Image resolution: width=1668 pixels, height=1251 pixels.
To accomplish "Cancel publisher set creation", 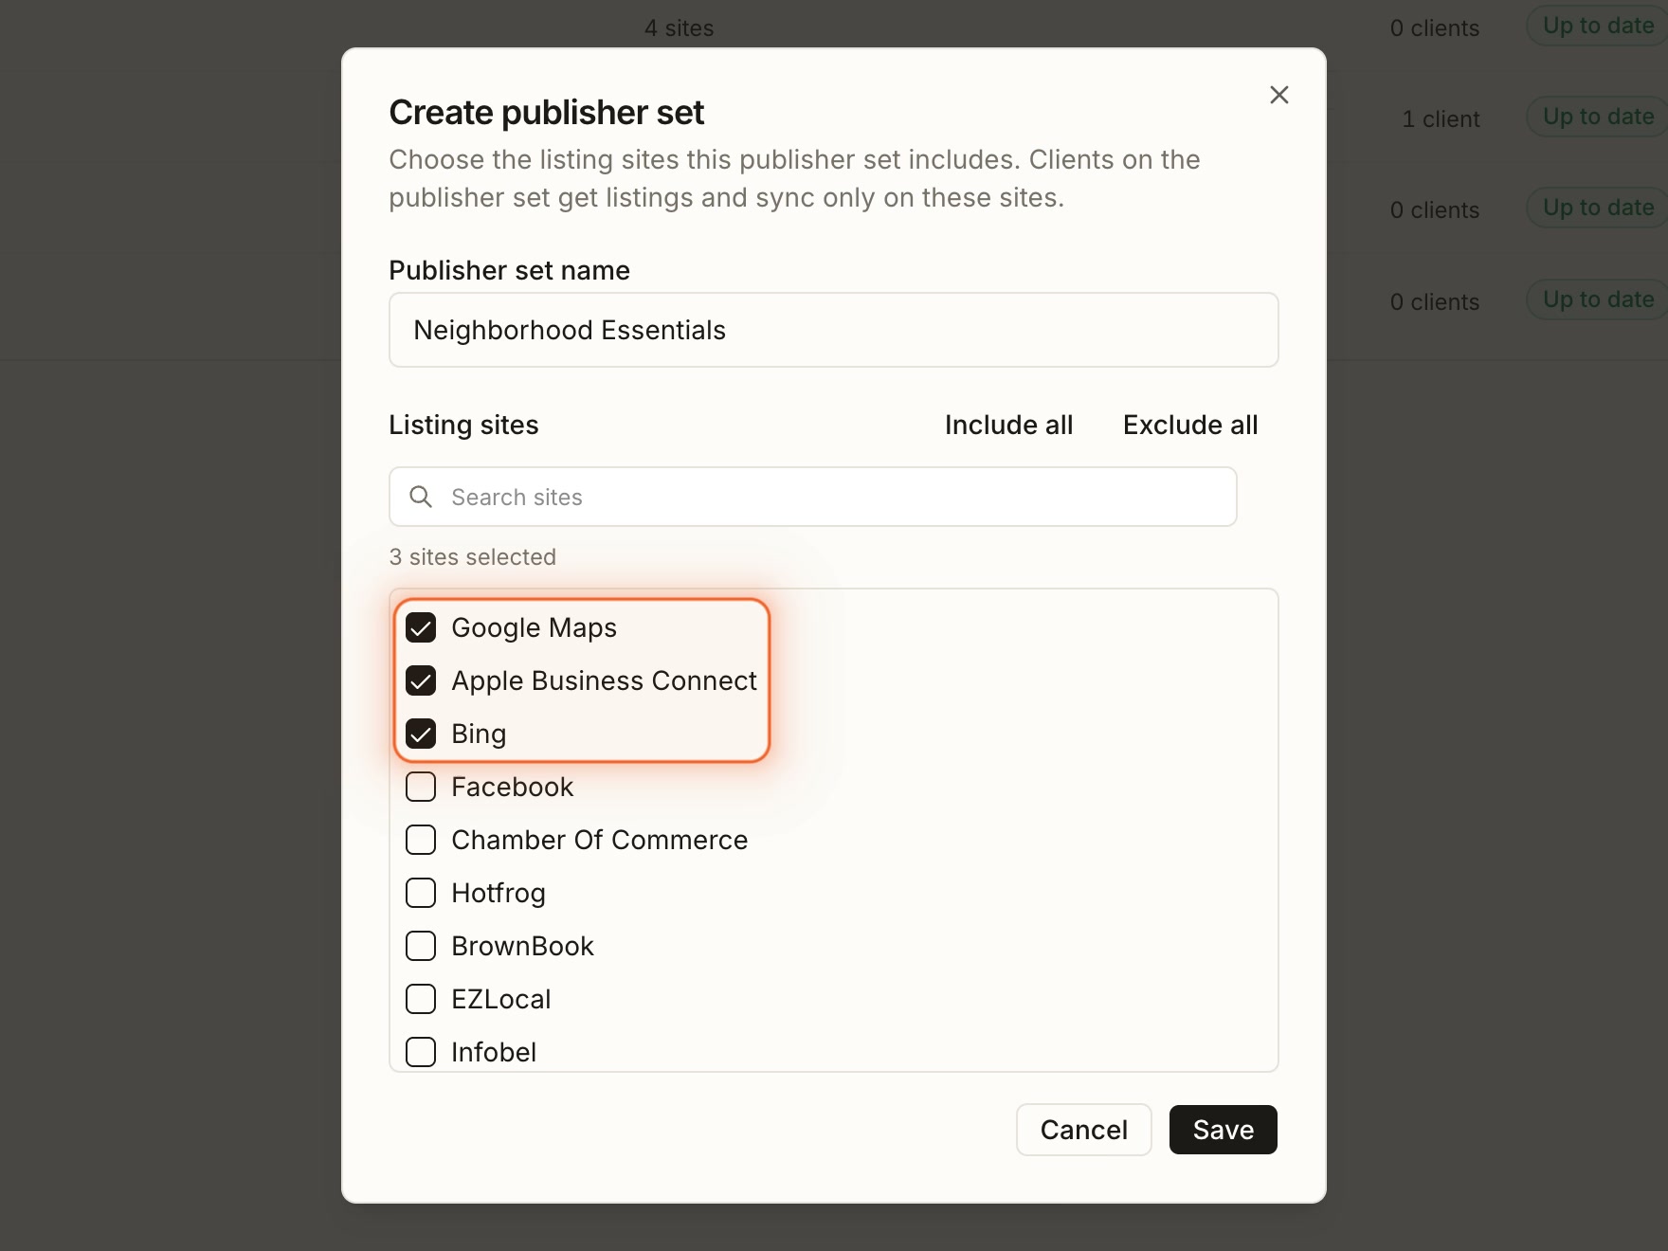I will tap(1083, 1130).
